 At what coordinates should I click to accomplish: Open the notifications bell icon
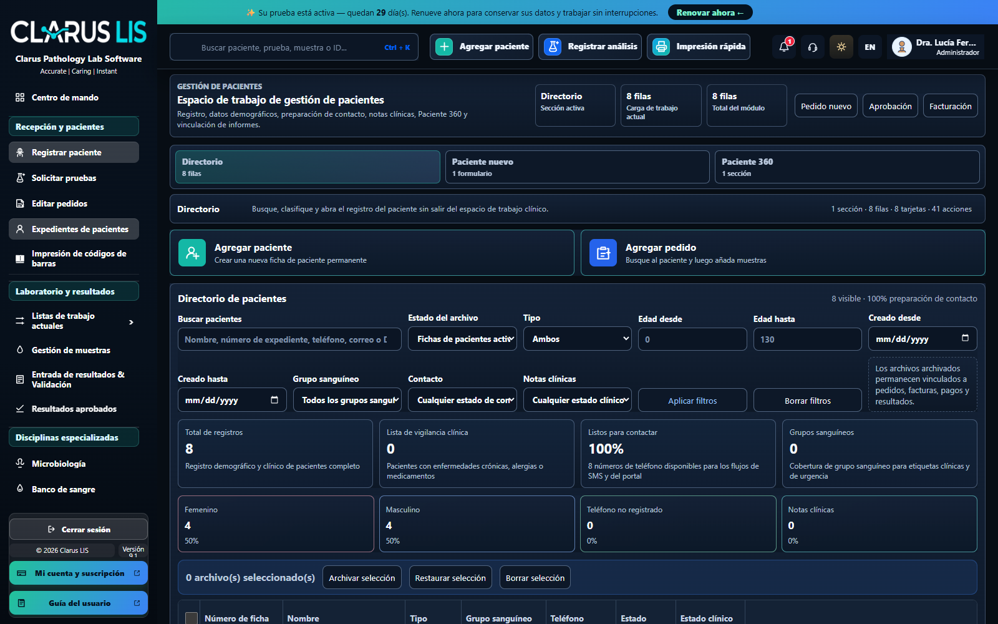point(784,47)
